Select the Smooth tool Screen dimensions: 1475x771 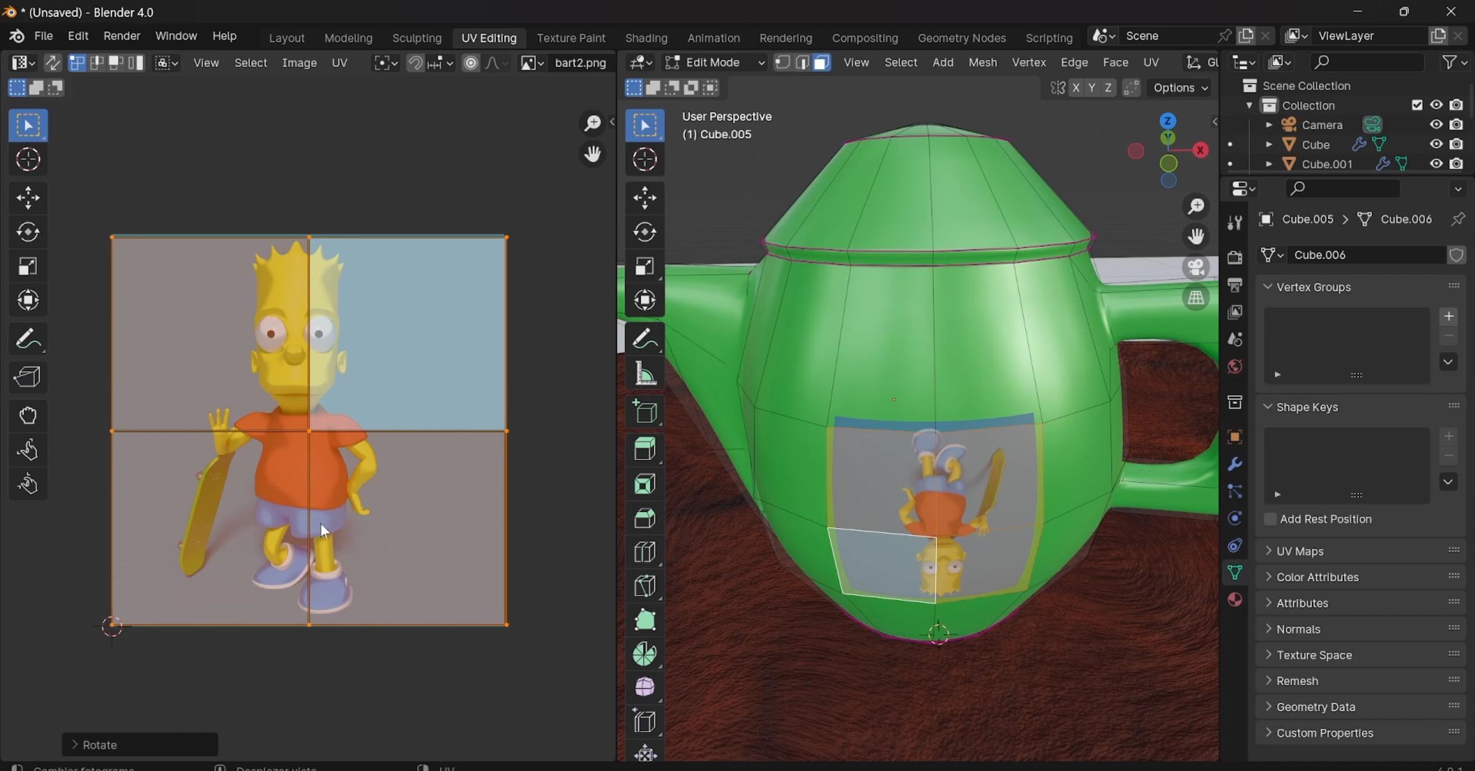[644, 688]
